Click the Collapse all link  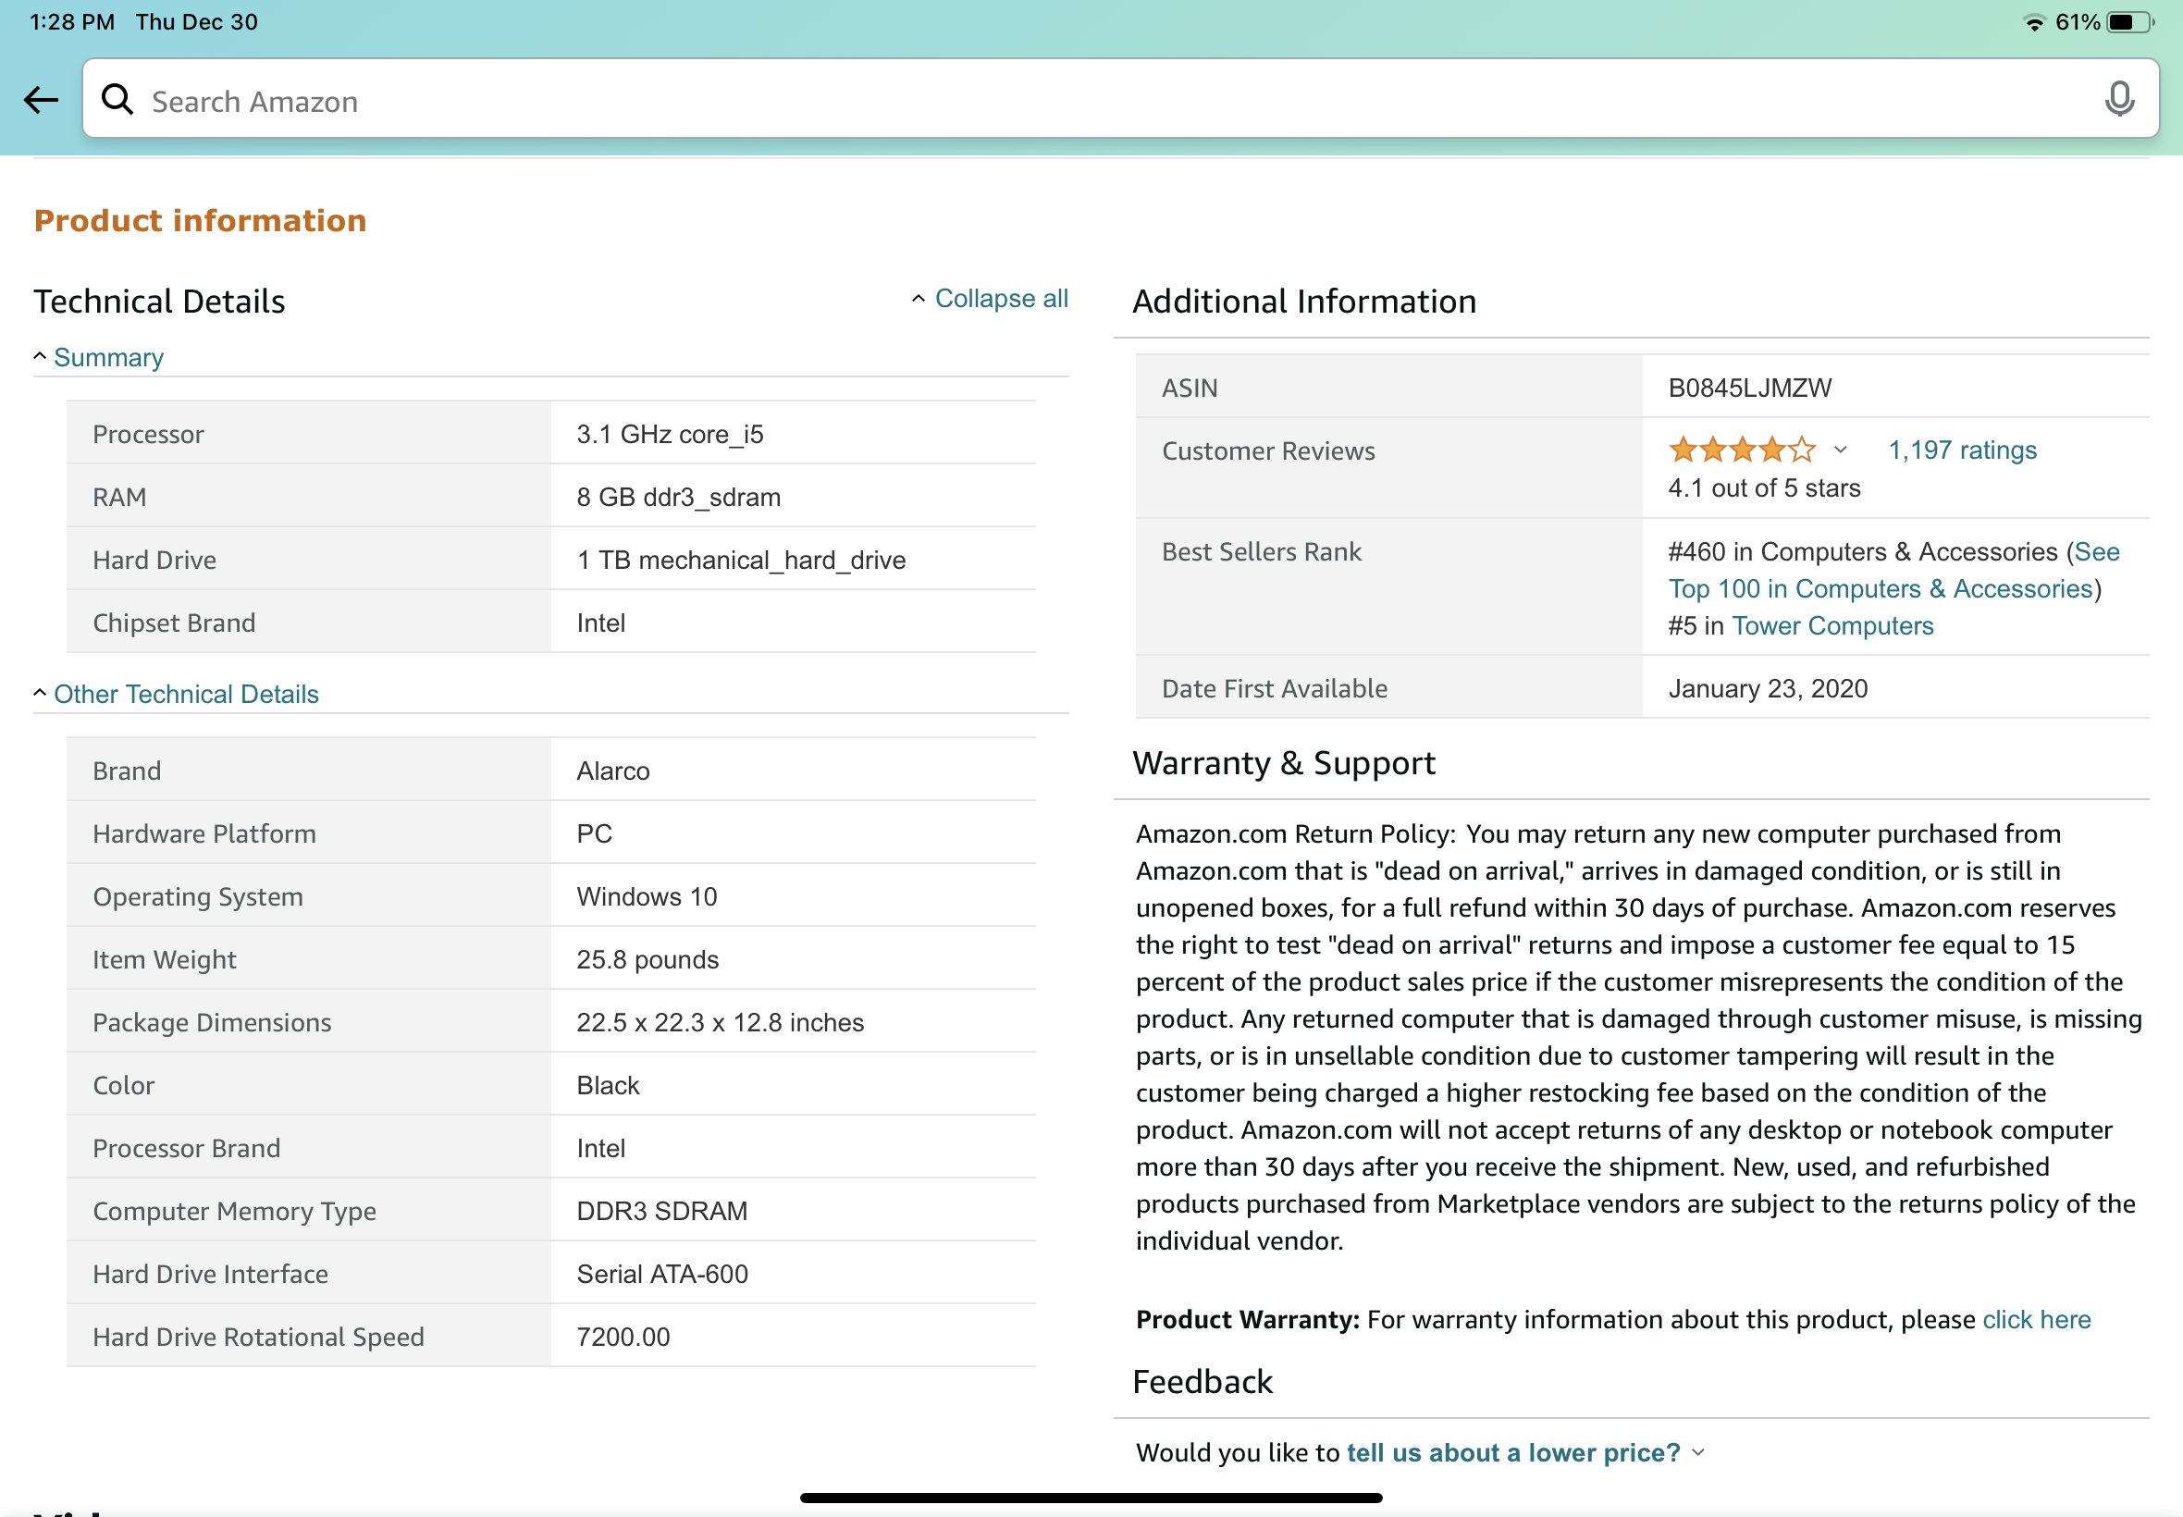click(x=1001, y=299)
